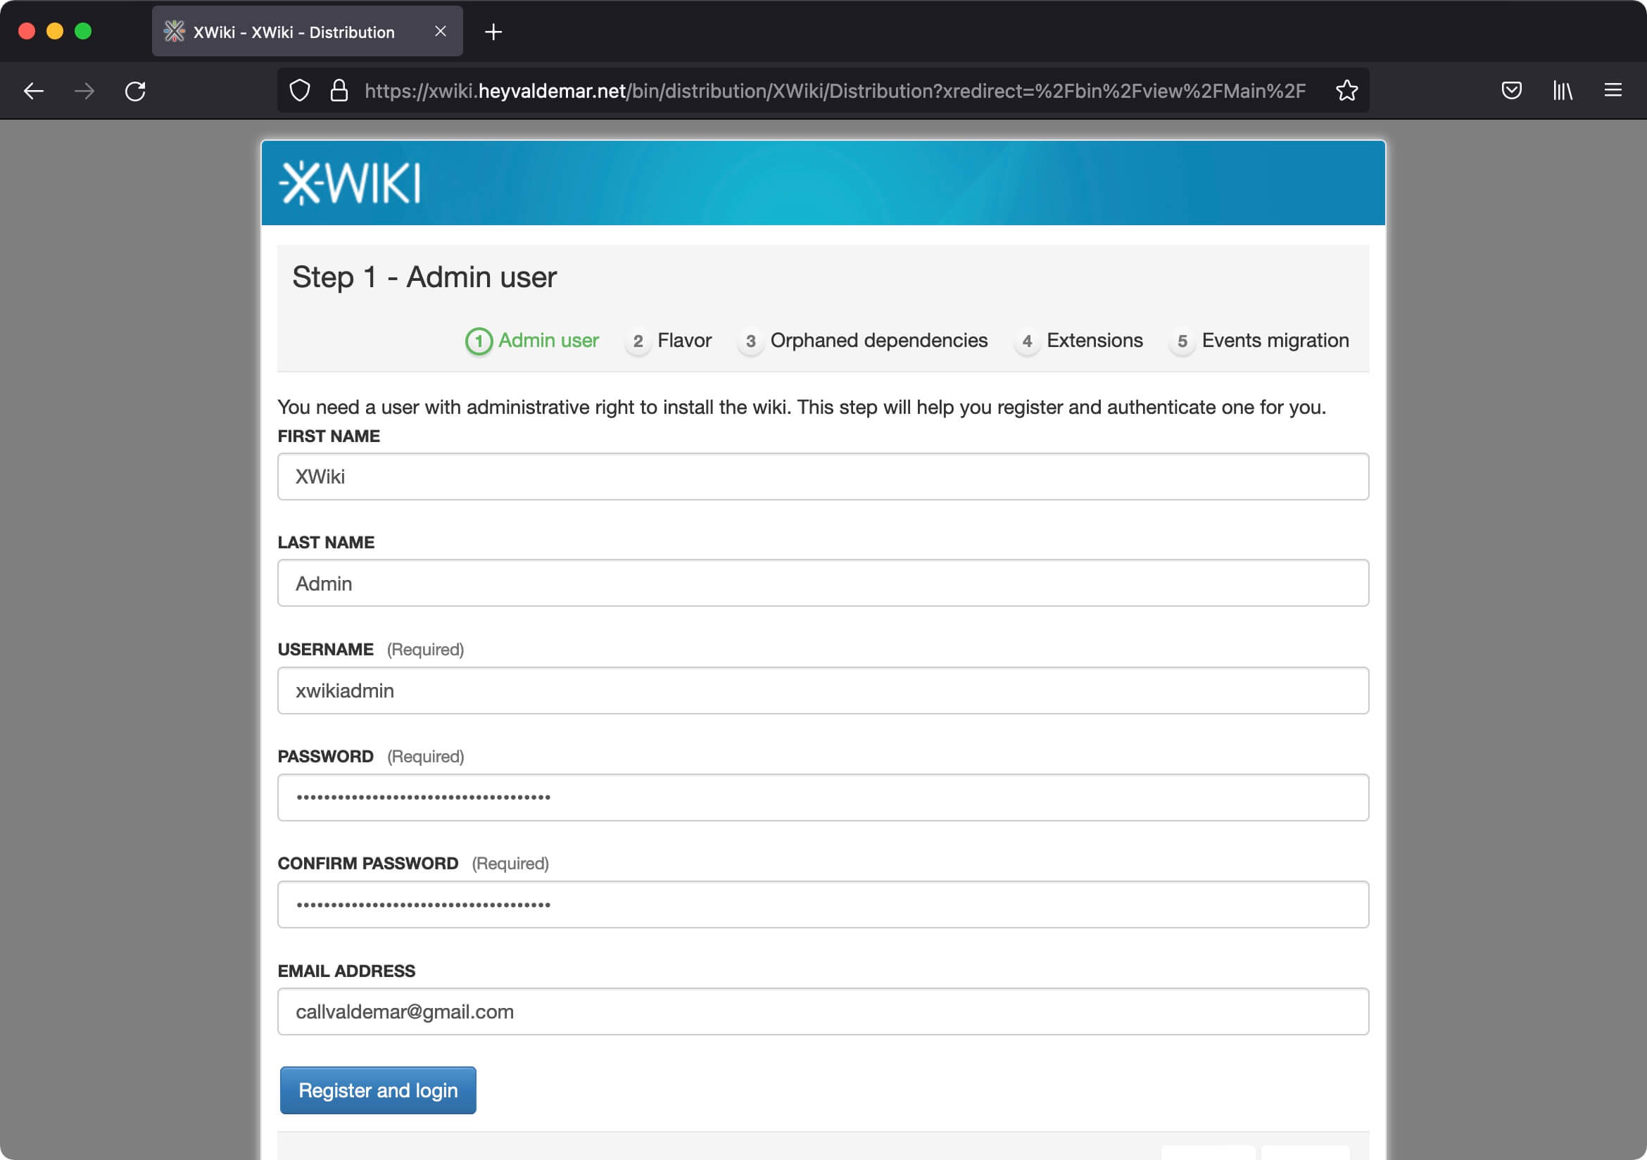Click the macOS green fullscreen button

83,31
